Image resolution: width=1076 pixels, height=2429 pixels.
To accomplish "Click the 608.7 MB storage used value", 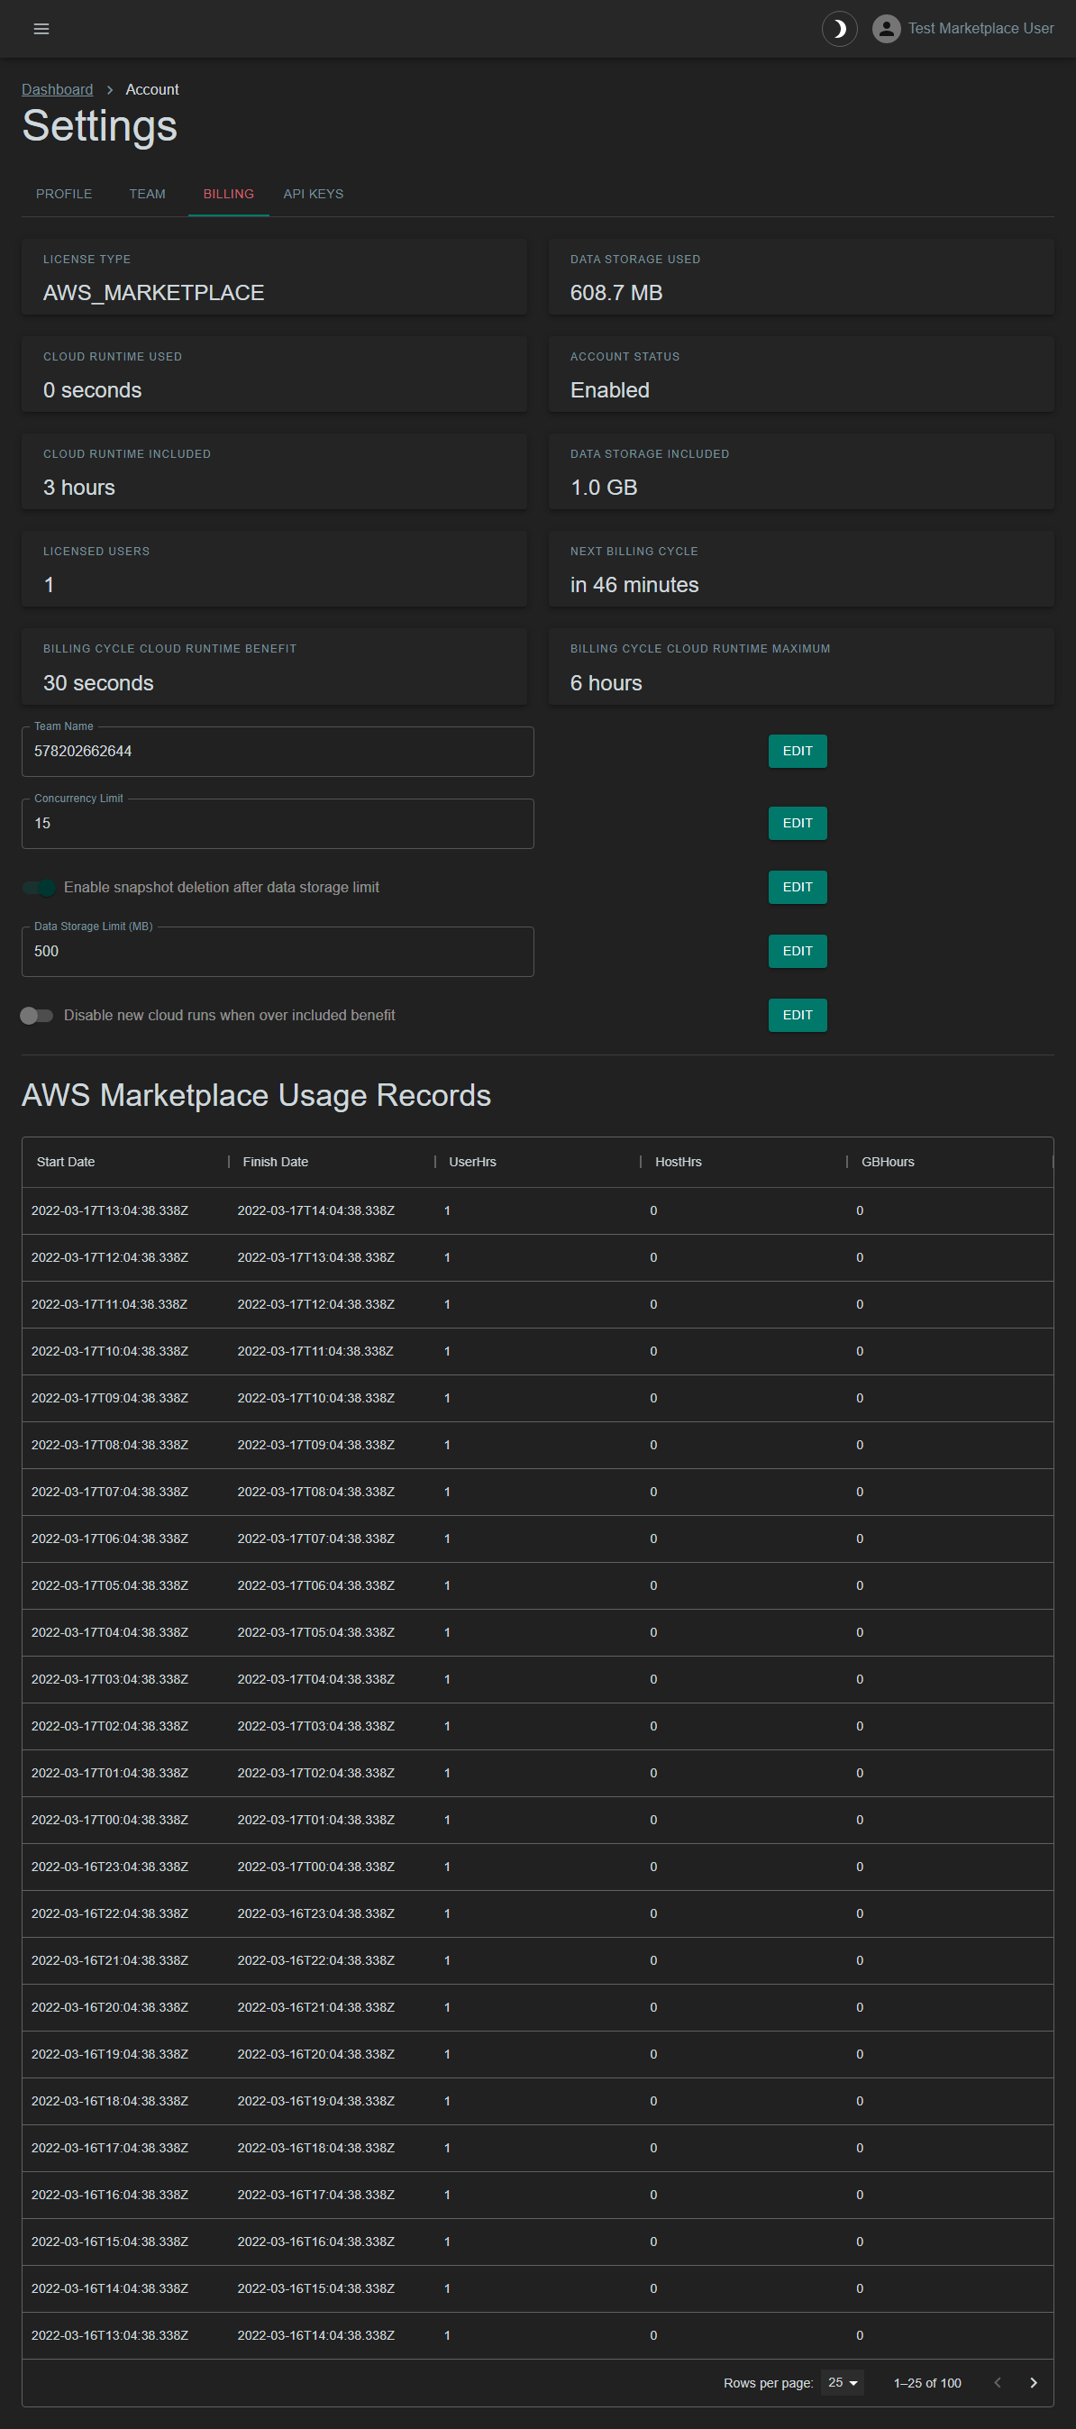I will pyautogui.click(x=616, y=293).
